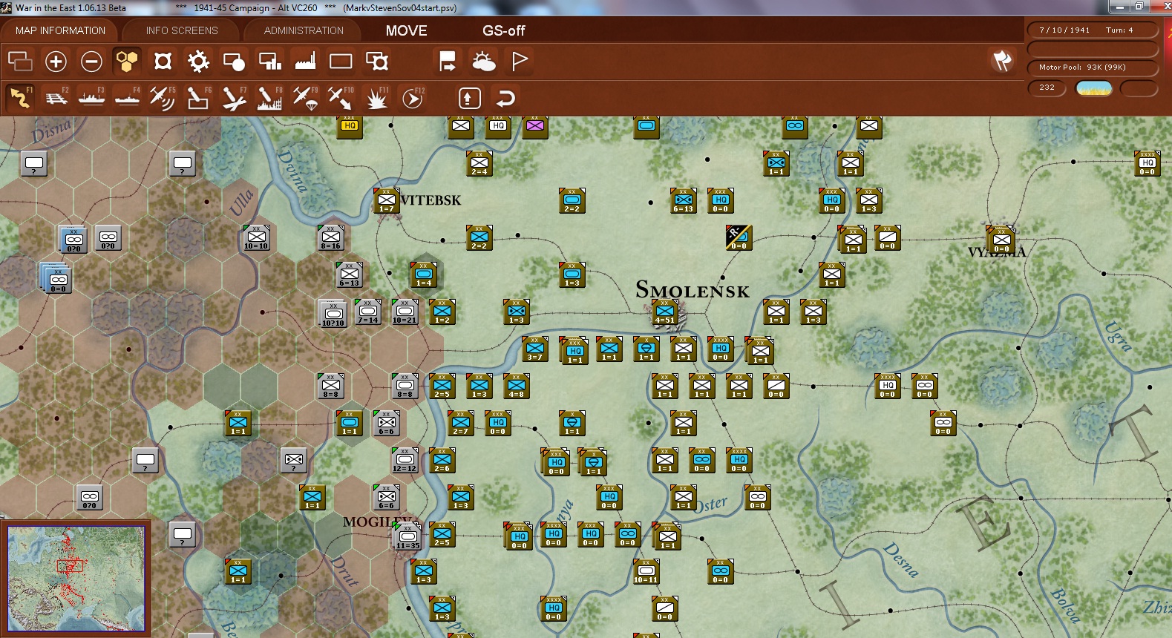Select the F1 move mode icon

tap(20, 98)
